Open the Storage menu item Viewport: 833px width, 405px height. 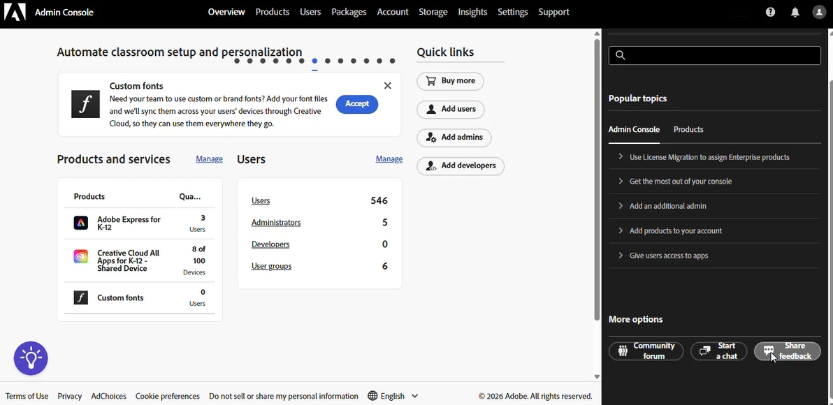[433, 12]
